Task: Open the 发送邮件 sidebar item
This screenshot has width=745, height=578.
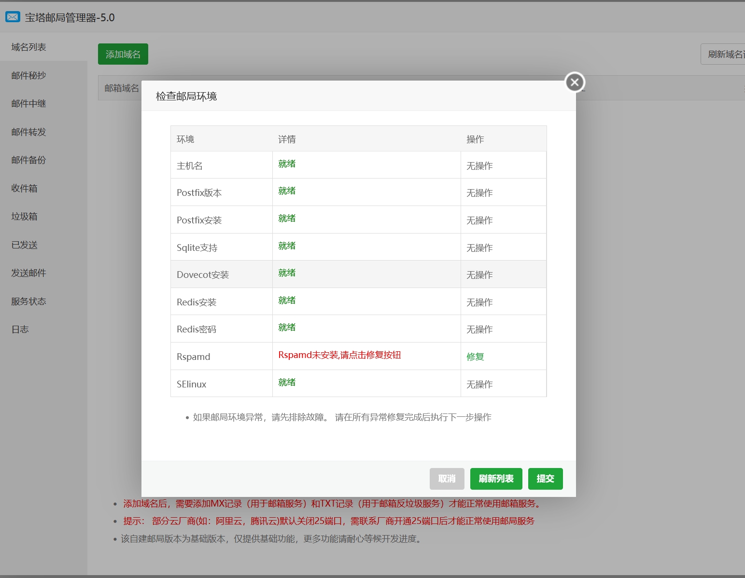Action: click(43, 273)
